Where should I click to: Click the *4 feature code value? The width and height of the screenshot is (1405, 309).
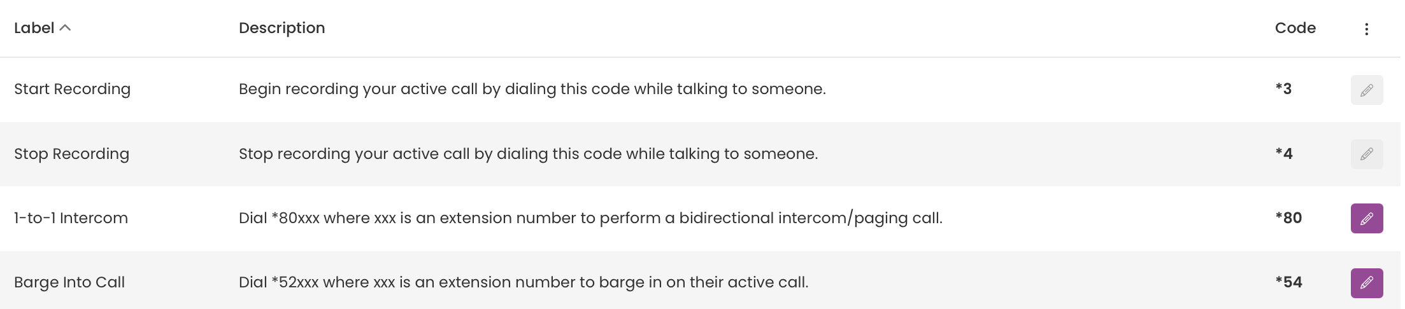pos(1284,154)
